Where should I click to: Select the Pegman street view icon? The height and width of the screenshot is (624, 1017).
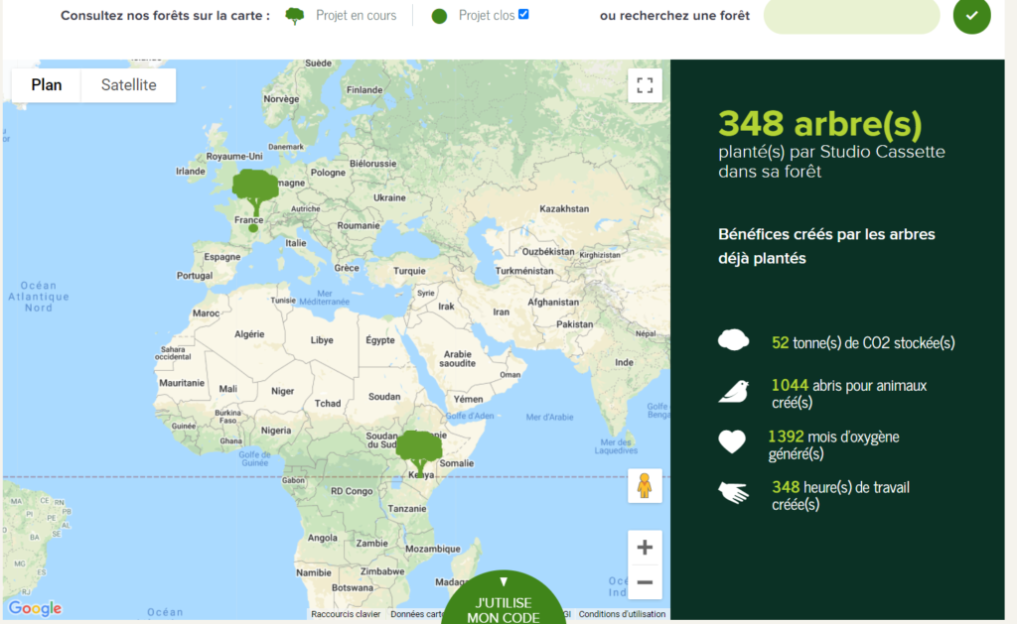645,486
